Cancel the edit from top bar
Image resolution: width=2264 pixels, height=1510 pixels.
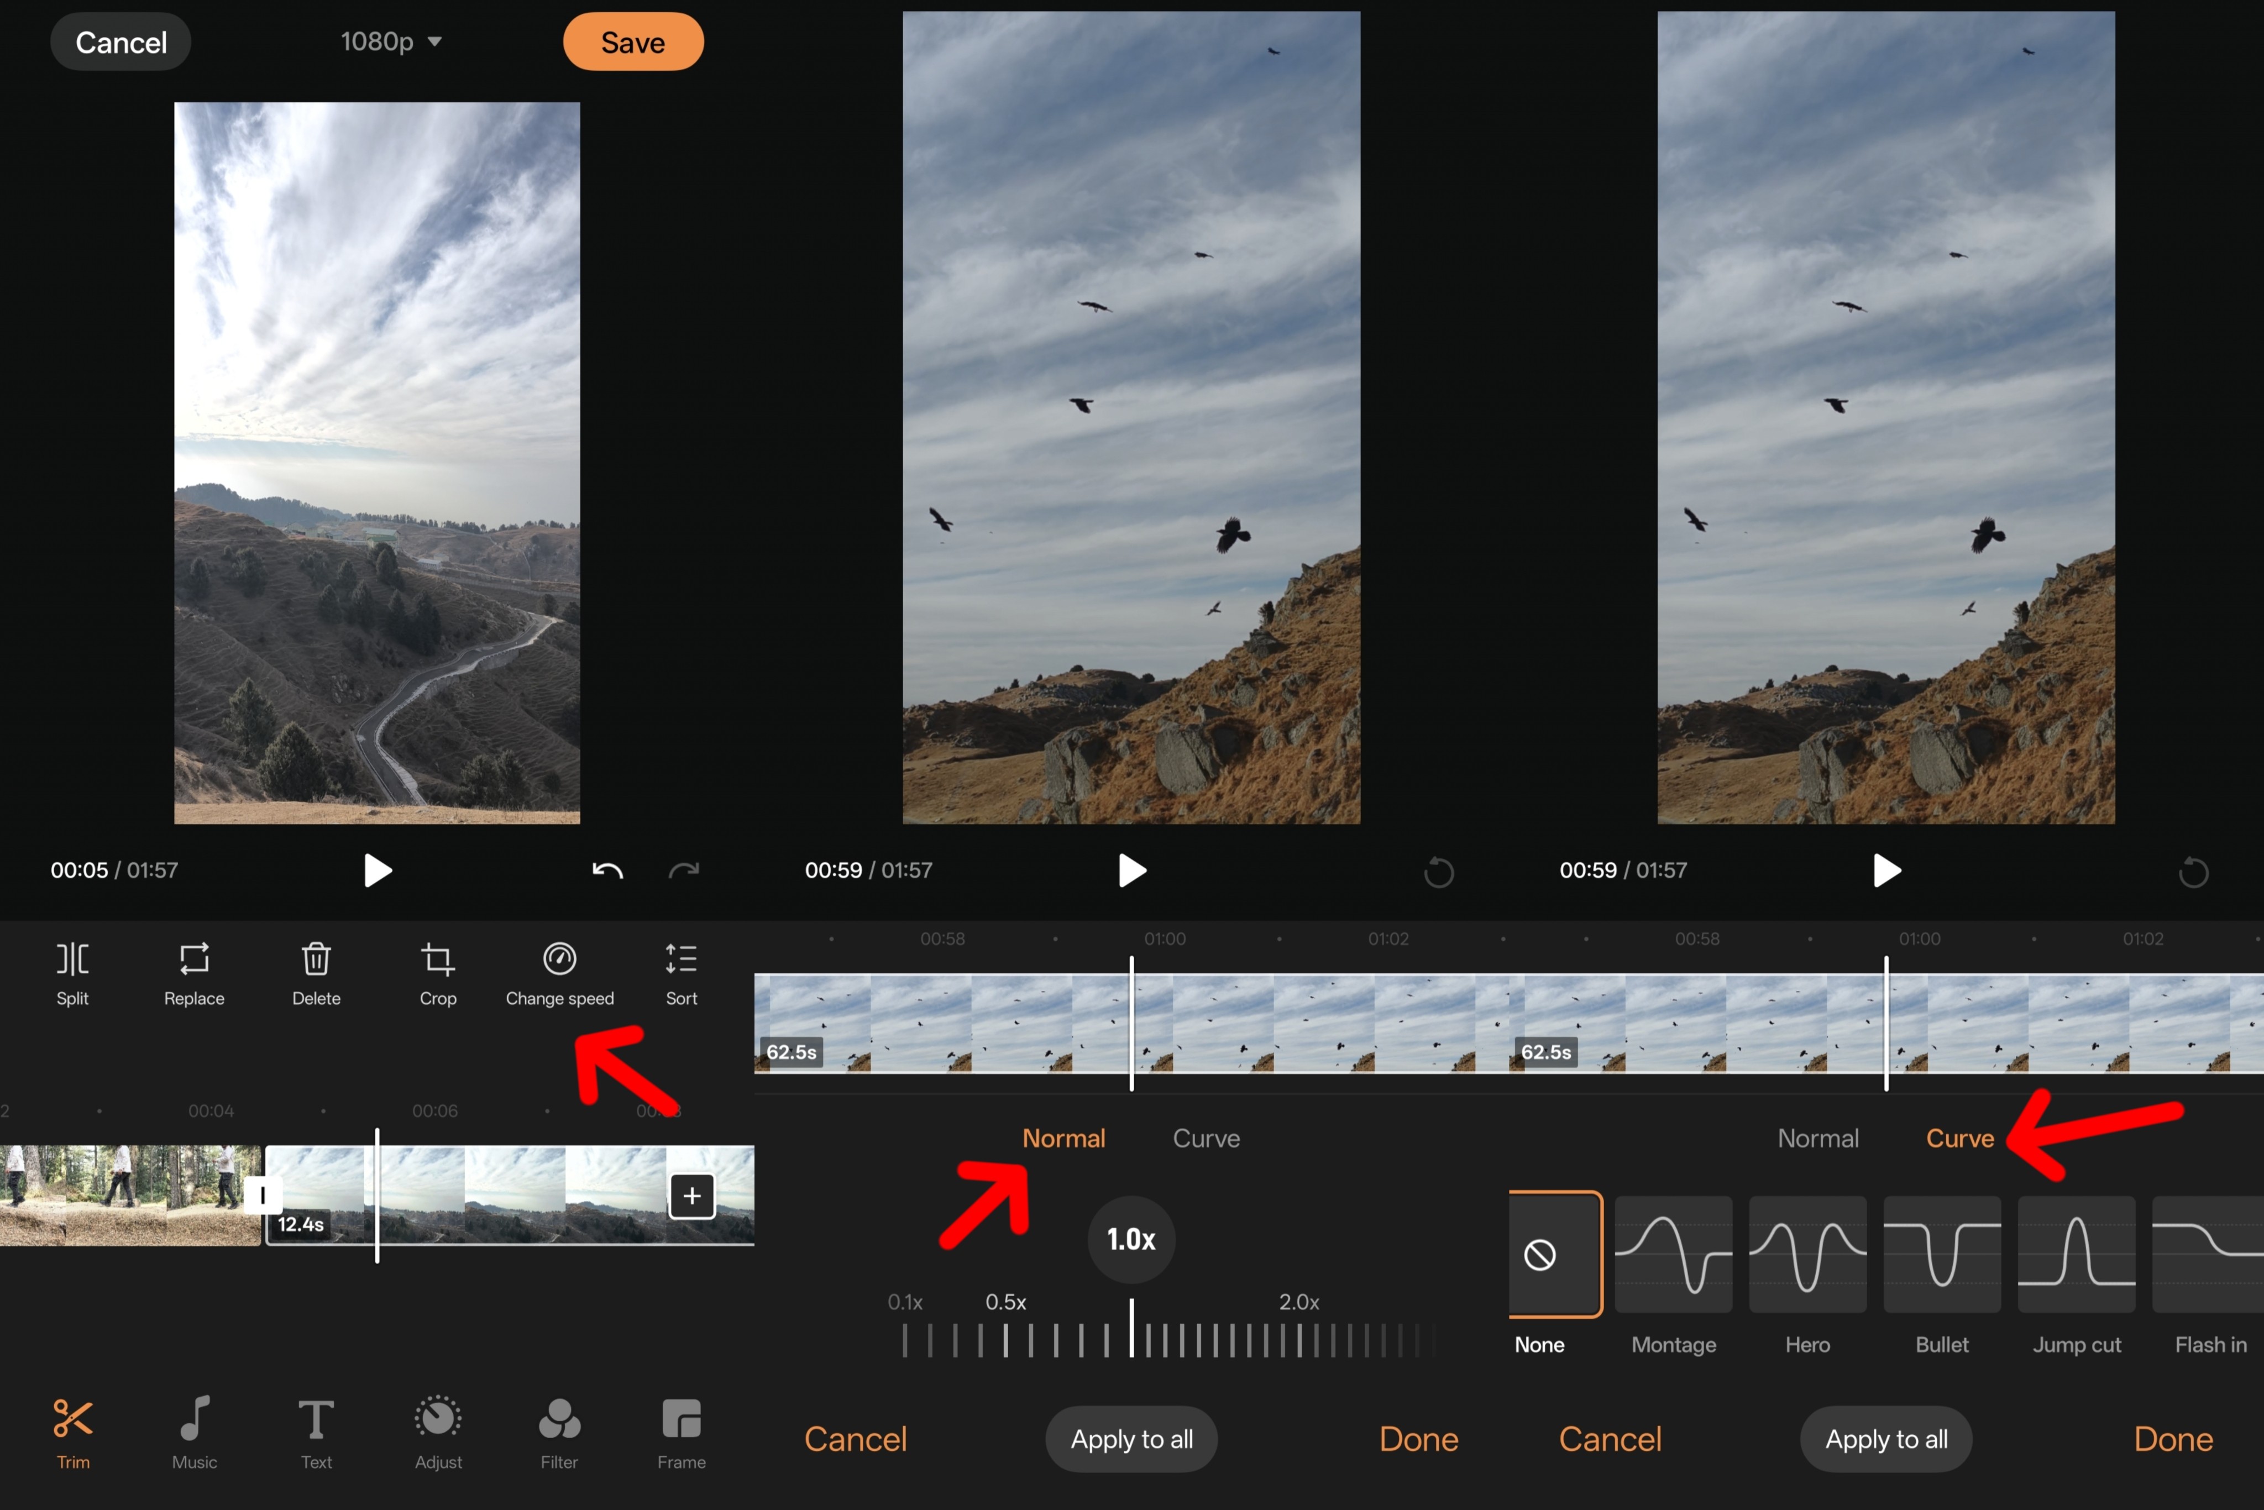coord(120,41)
